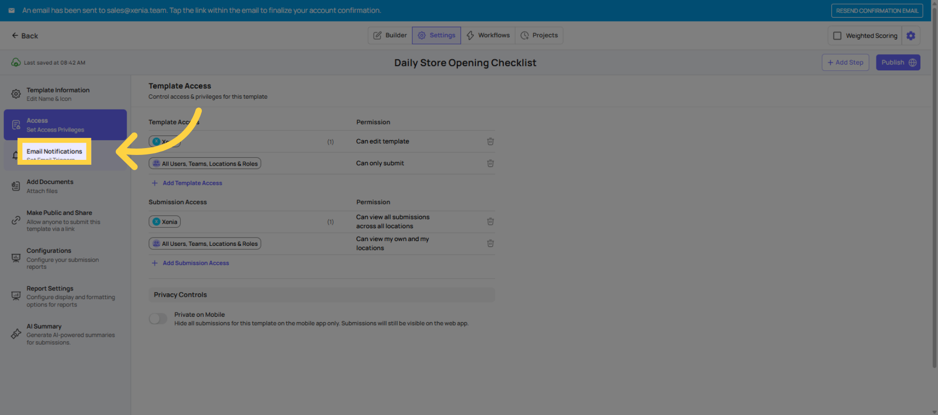This screenshot has width=938, height=415.
Task: Switch to the Settings tab
Action: (x=436, y=35)
